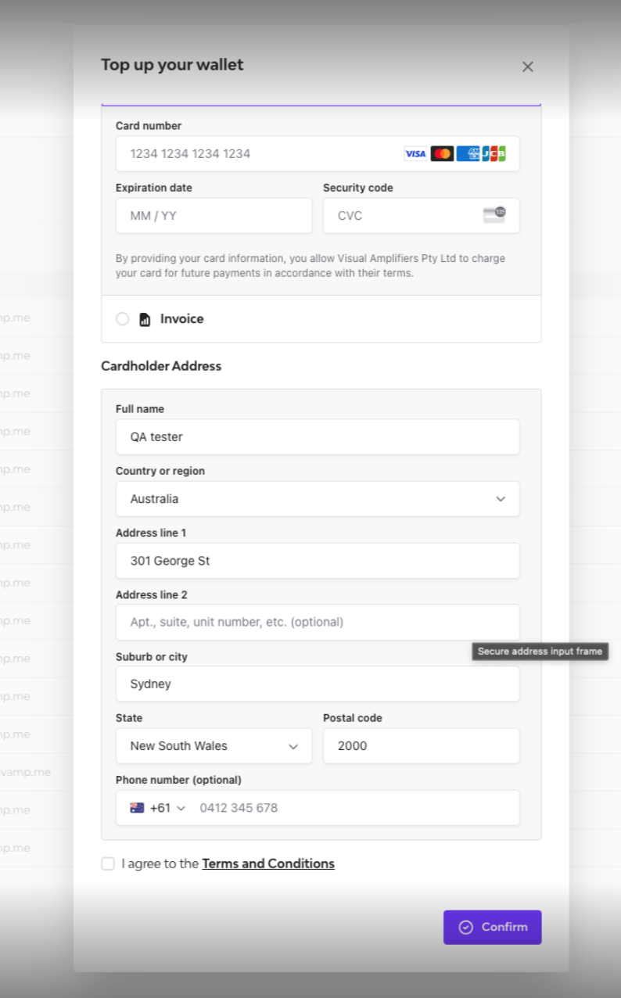Click the Card number input field
The width and height of the screenshot is (621, 998).
tap(262, 153)
